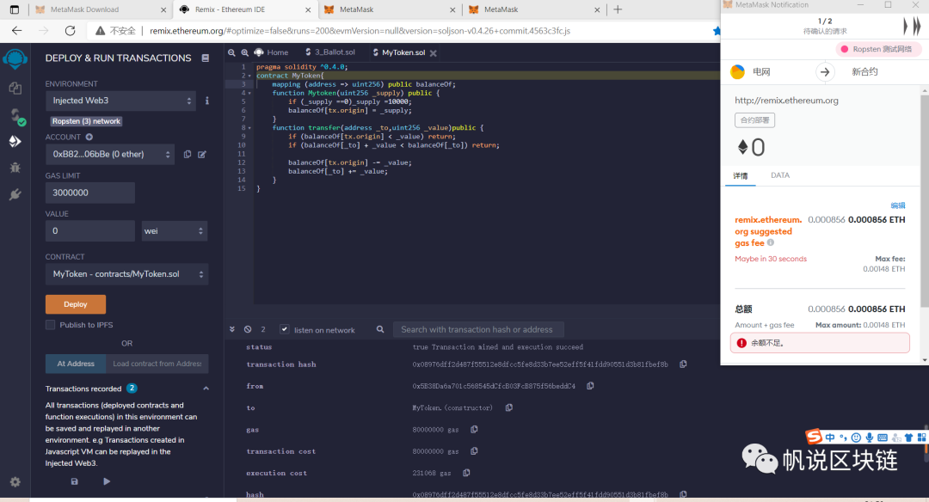Click the environment info icon
Viewport: 929px width, 502px height.
tap(206, 101)
